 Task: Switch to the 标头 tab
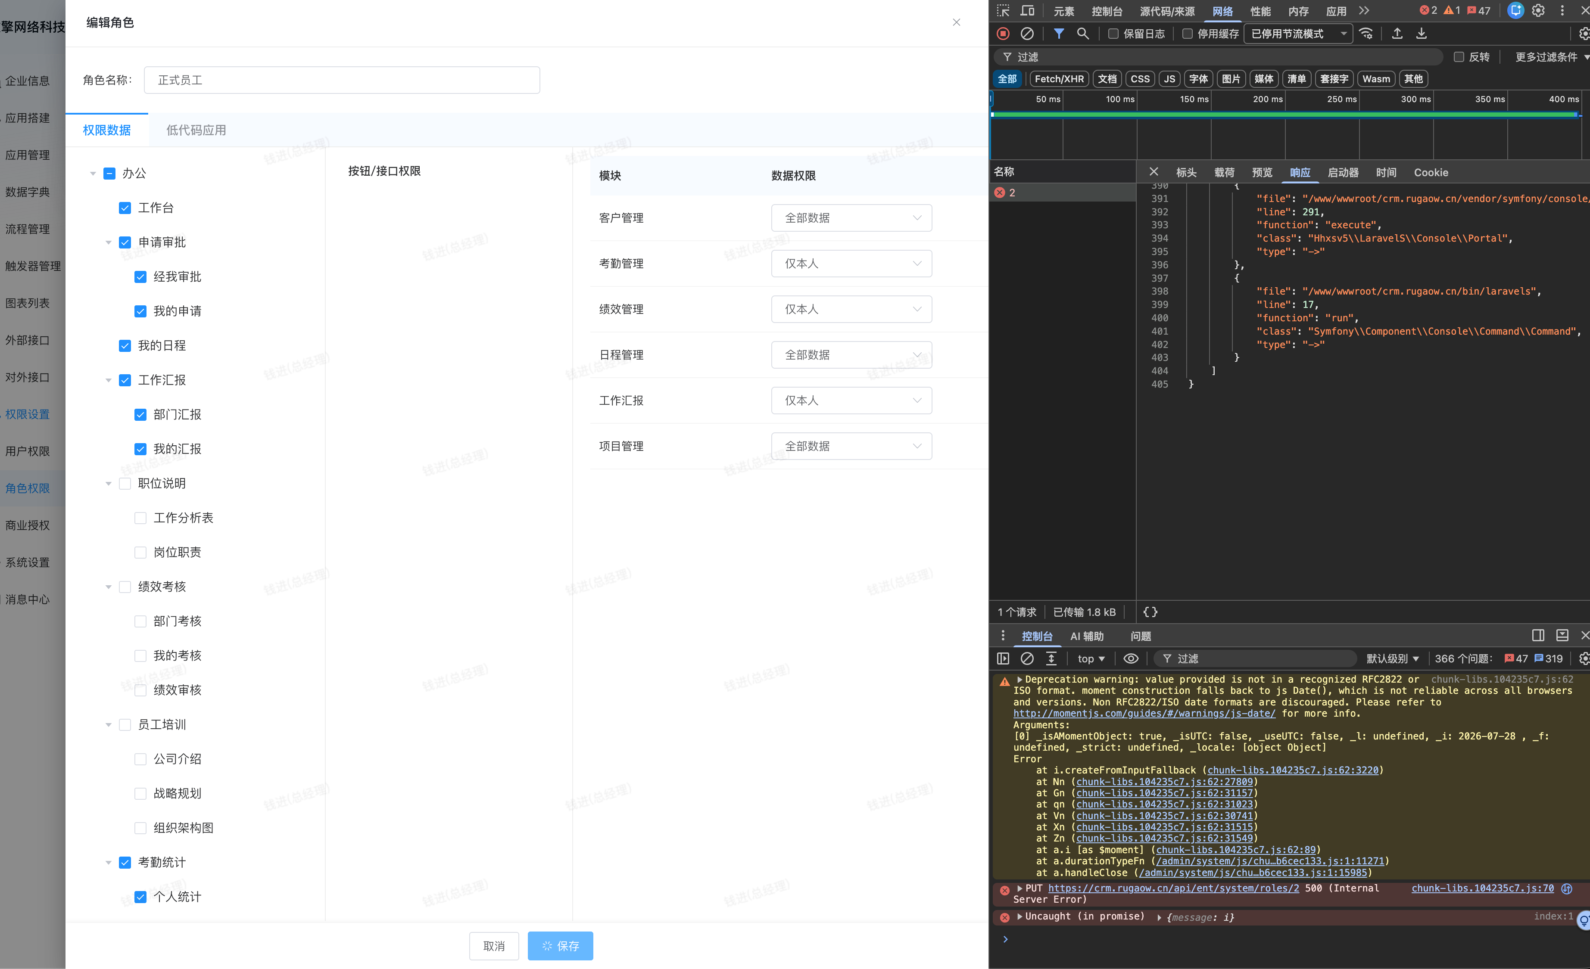click(1186, 172)
